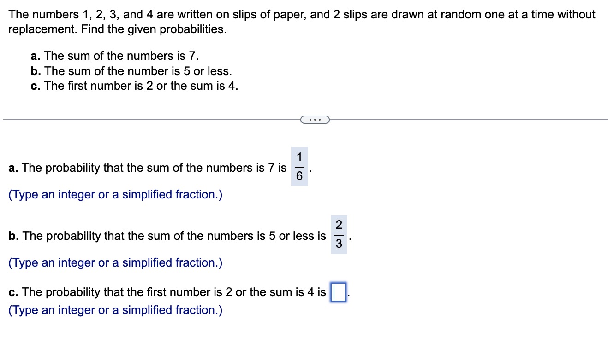Select the fraction answer 2/3

[x=339, y=235]
